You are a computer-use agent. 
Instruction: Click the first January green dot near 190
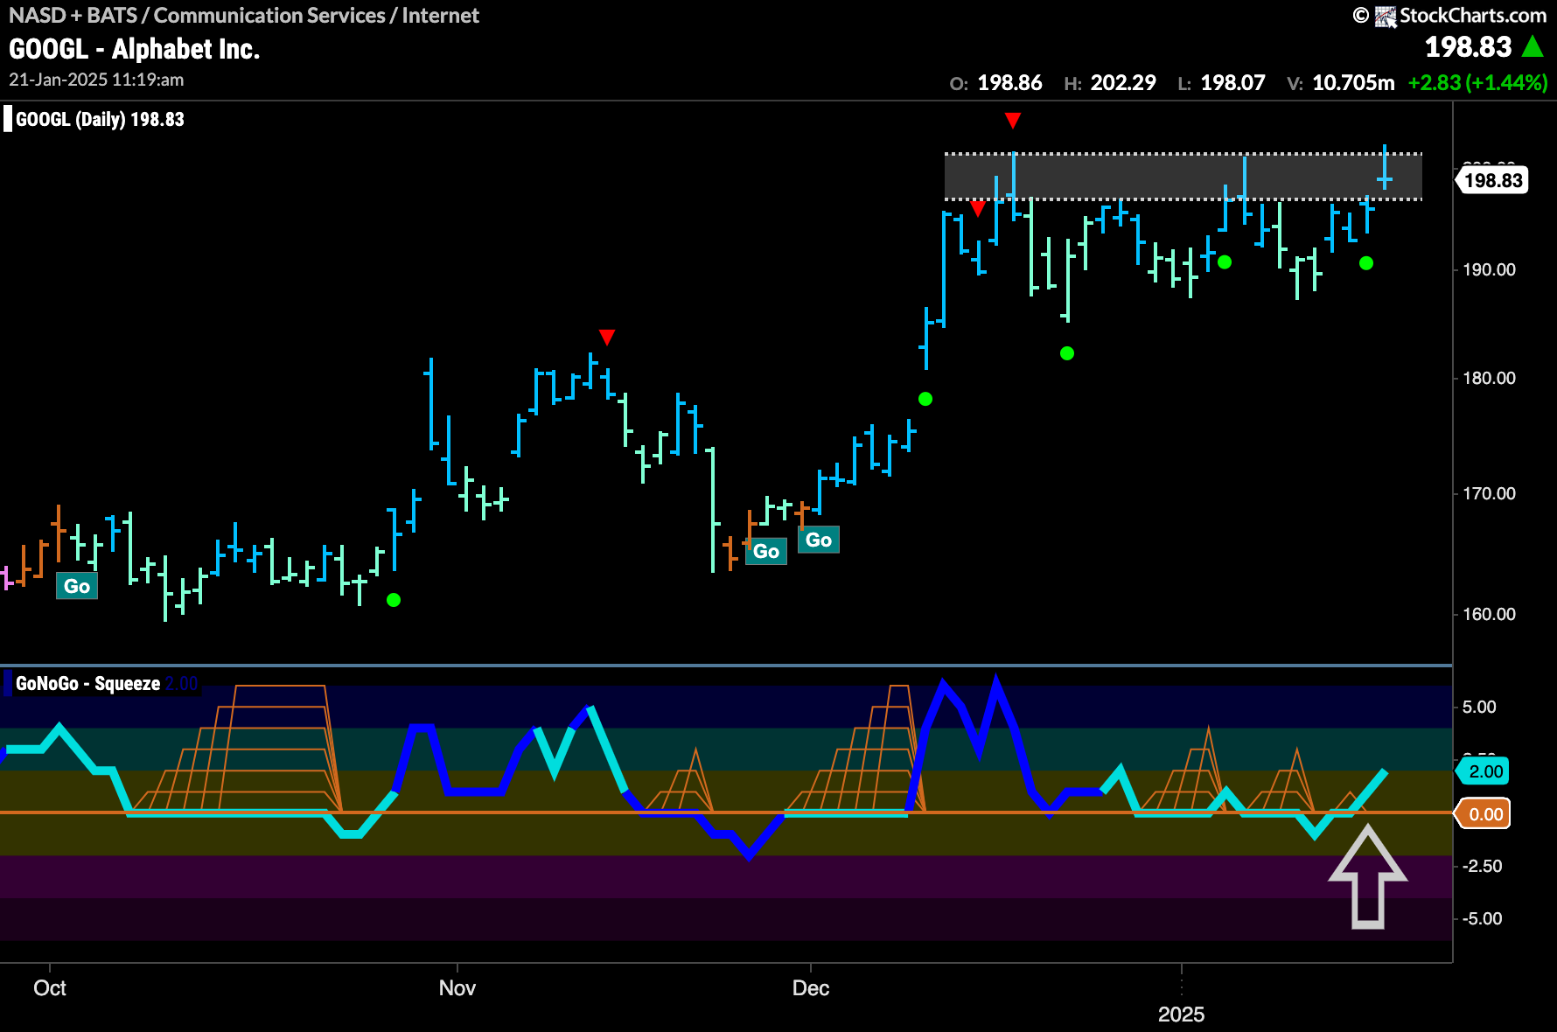pos(1225,261)
